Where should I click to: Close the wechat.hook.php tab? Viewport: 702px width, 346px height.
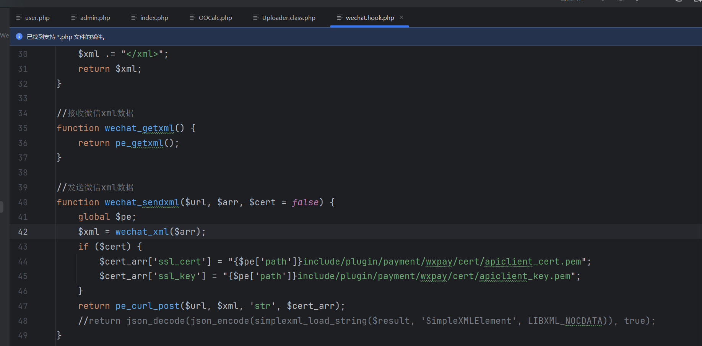click(x=401, y=17)
